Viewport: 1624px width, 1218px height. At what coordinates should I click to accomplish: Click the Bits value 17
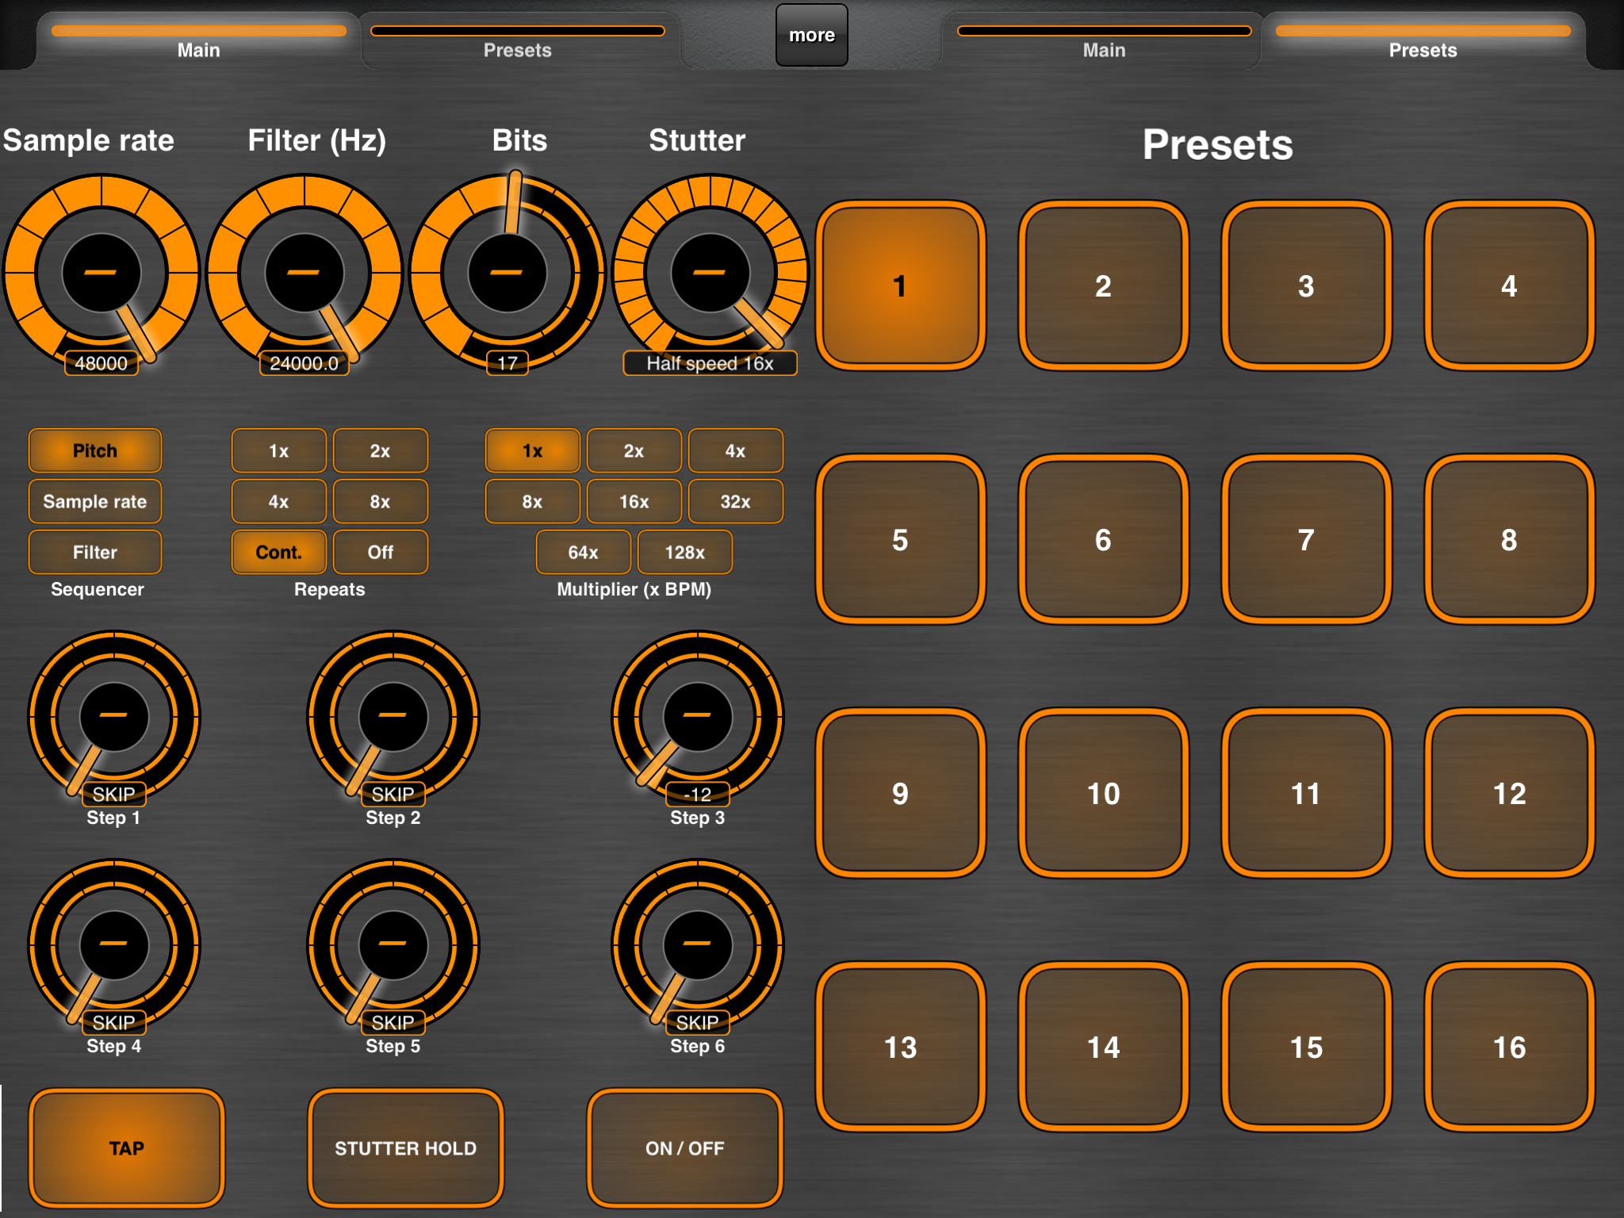[x=507, y=363]
